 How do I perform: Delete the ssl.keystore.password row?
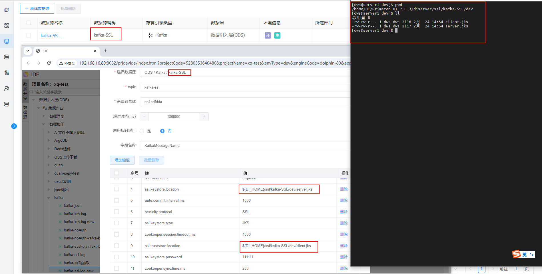[344, 257]
